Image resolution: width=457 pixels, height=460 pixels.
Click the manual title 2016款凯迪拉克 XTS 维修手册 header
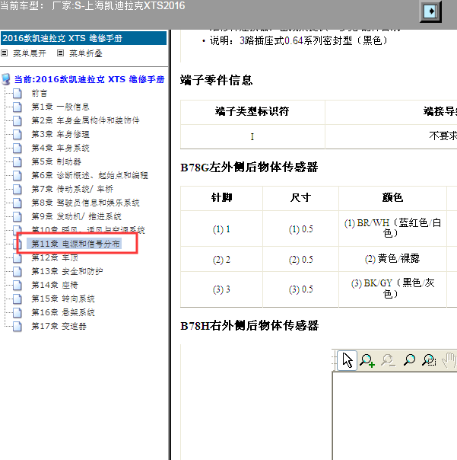pos(84,38)
